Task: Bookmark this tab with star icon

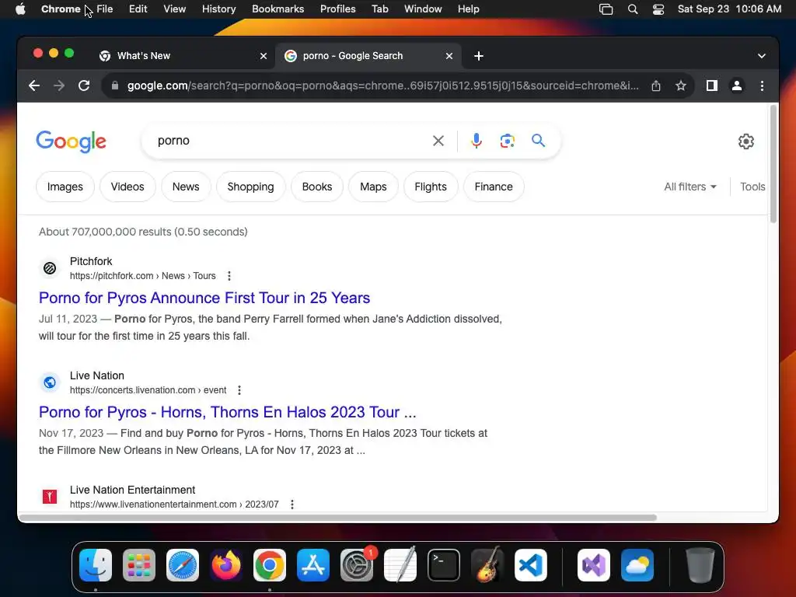Action: click(x=681, y=86)
